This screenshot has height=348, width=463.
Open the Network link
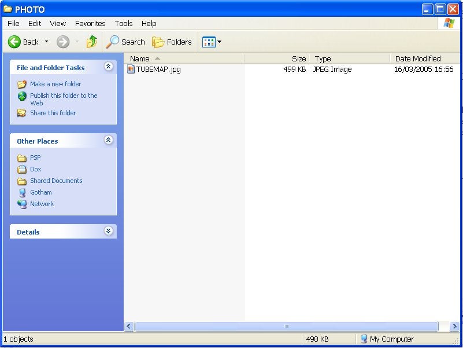(42, 204)
